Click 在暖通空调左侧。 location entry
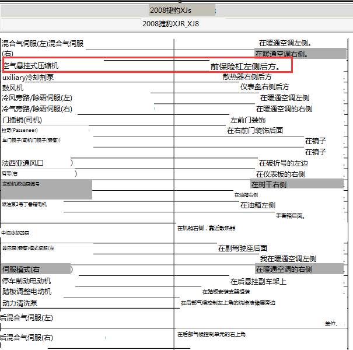The width and height of the screenshot is (353, 350). 285,43
